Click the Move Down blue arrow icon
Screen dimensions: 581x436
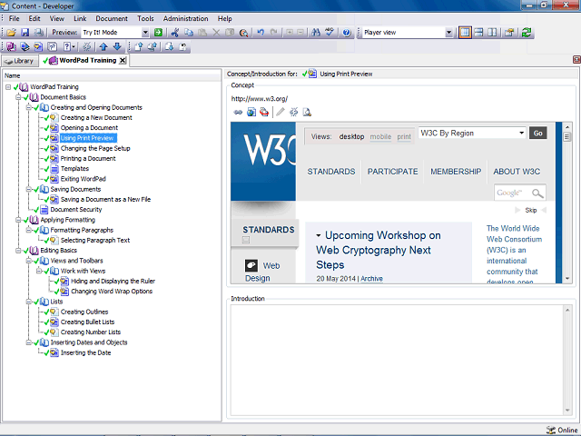point(117,46)
